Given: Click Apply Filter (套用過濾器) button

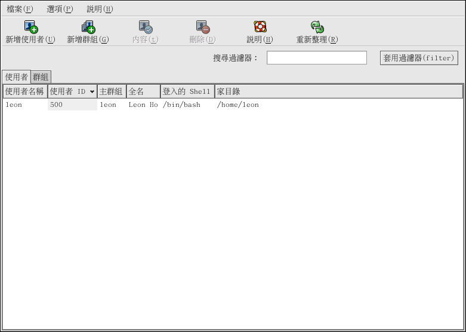Looking at the screenshot, I should [x=419, y=58].
